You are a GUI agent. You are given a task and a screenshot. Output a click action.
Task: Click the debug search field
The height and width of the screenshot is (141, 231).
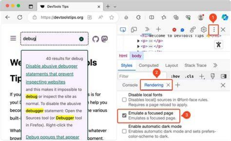click(x=54, y=39)
